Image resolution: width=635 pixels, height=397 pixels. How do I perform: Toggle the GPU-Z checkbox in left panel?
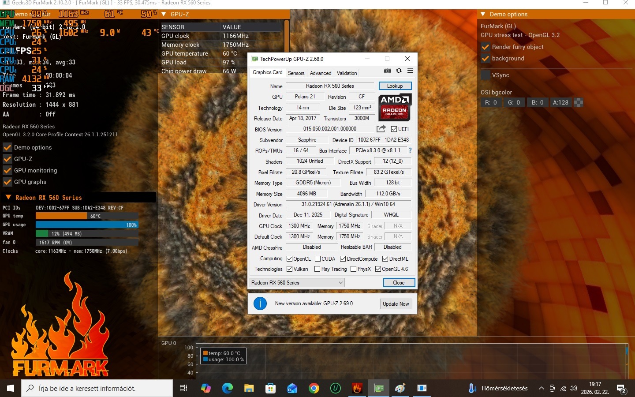[x=7, y=159]
